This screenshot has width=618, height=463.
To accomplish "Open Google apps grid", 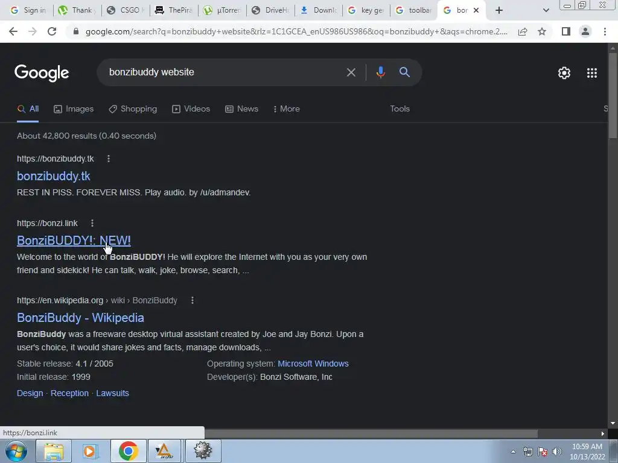I will (592, 73).
